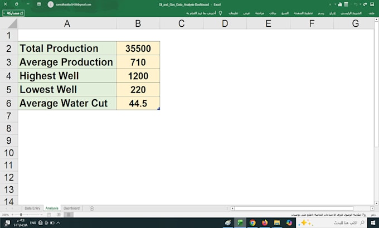
Task: Save the workbook using the Quick Access icon
Action: pyautogui.click(x=372, y=4)
